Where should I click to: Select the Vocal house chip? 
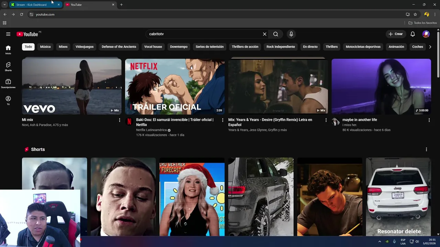[x=153, y=47]
